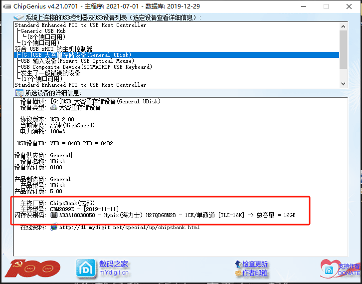The image size is (362, 284).
Task: Click the heart donate icon
Action: pos(330,269)
